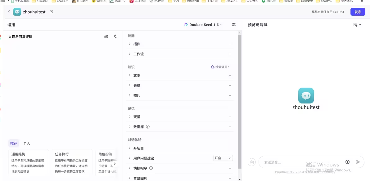Click the 发布 publish button
Image resolution: width=370 pixels, height=181 pixels.
click(358, 12)
